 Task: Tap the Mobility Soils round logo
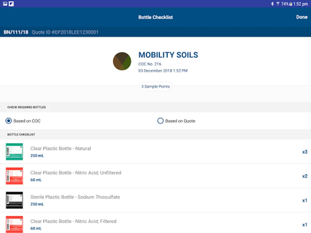[122, 61]
